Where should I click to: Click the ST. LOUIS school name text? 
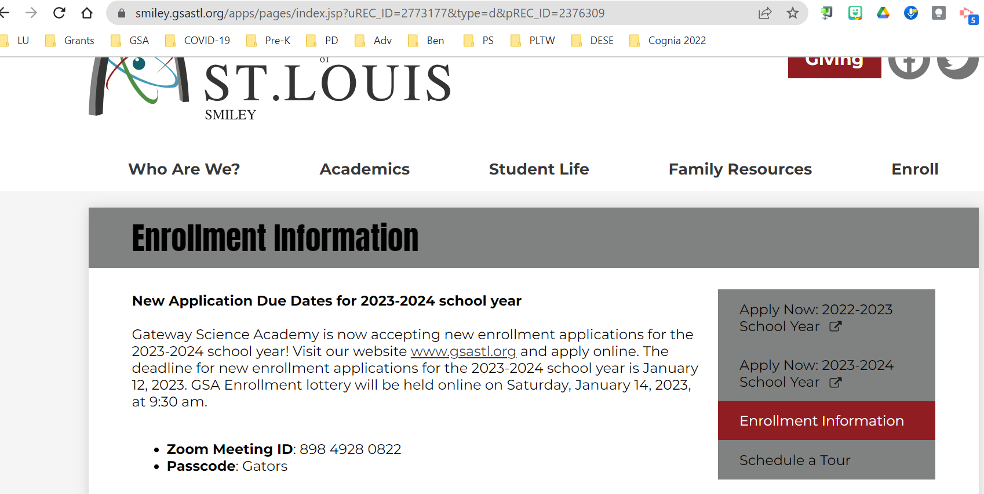pyautogui.click(x=328, y=82)
